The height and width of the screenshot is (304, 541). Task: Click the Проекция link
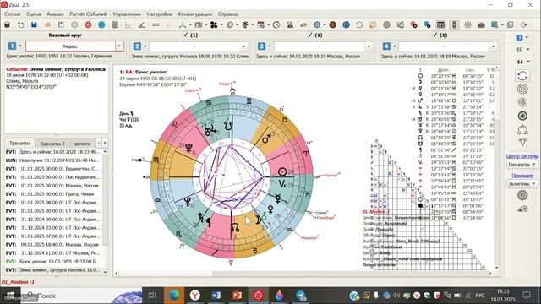(522, 176)
